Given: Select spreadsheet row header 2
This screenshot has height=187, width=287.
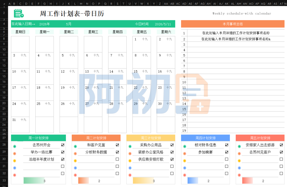Looking at the screenshot, I should (4, 13).
